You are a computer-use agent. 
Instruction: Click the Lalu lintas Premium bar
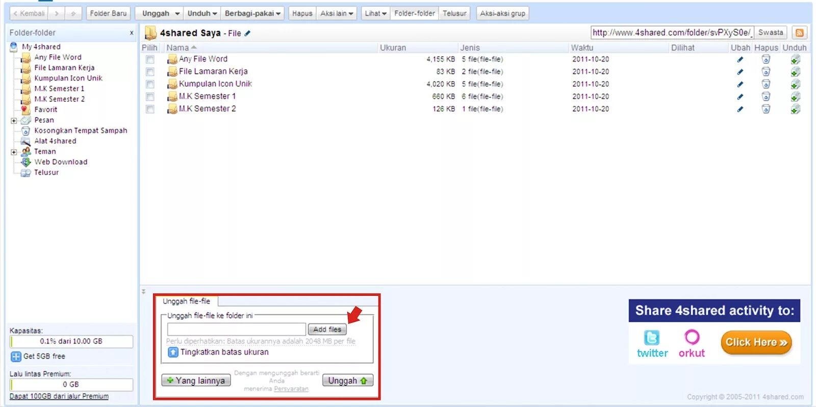71,385
